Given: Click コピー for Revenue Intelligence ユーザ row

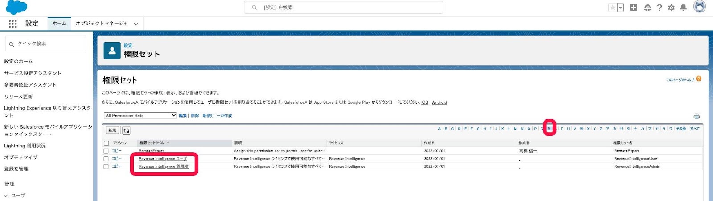Looking at the screenshot, I should click(117, 158).
